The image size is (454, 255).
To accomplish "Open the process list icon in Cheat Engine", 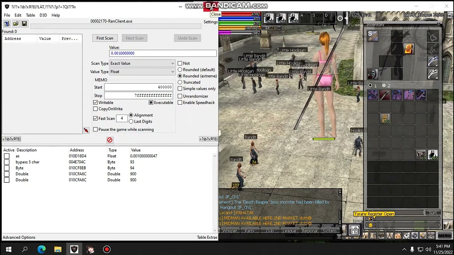I will [x=6, y=24].
